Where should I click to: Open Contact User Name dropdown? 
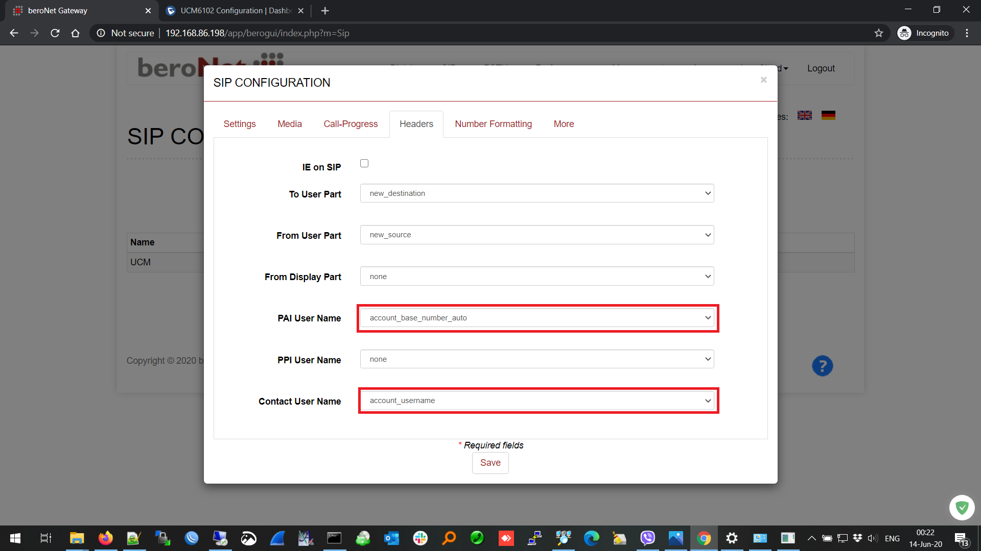(x=536, y=400)
